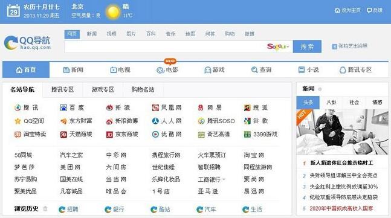Clear browsing history with trash icon
The image size is (391, 218).
click(45, 208)
